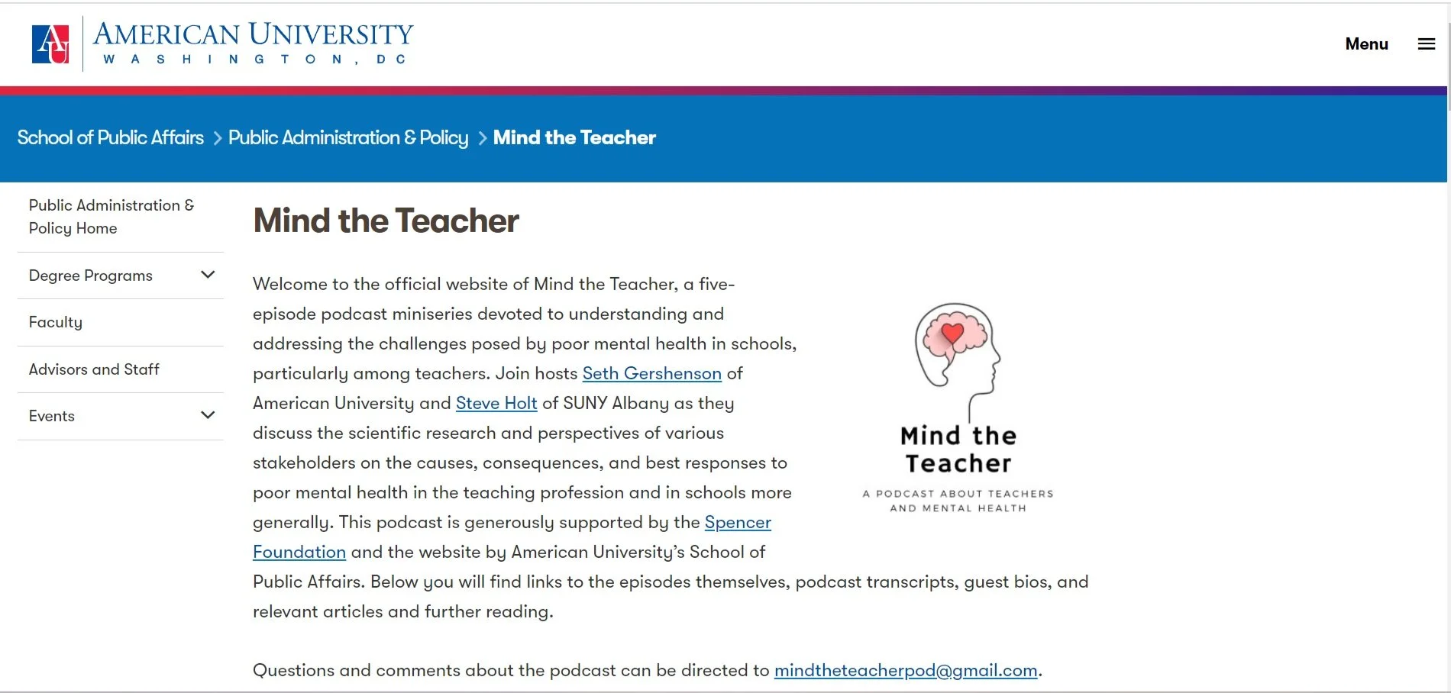Follow the Steve Holt link
Viewport: 1451px width, 693px height.
point(496,403)
